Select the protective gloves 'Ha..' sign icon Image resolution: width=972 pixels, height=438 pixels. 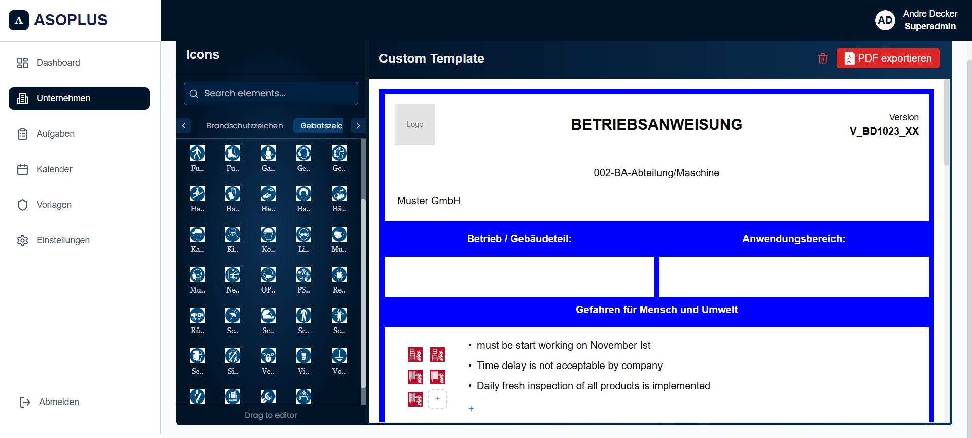tap(233, 194)
